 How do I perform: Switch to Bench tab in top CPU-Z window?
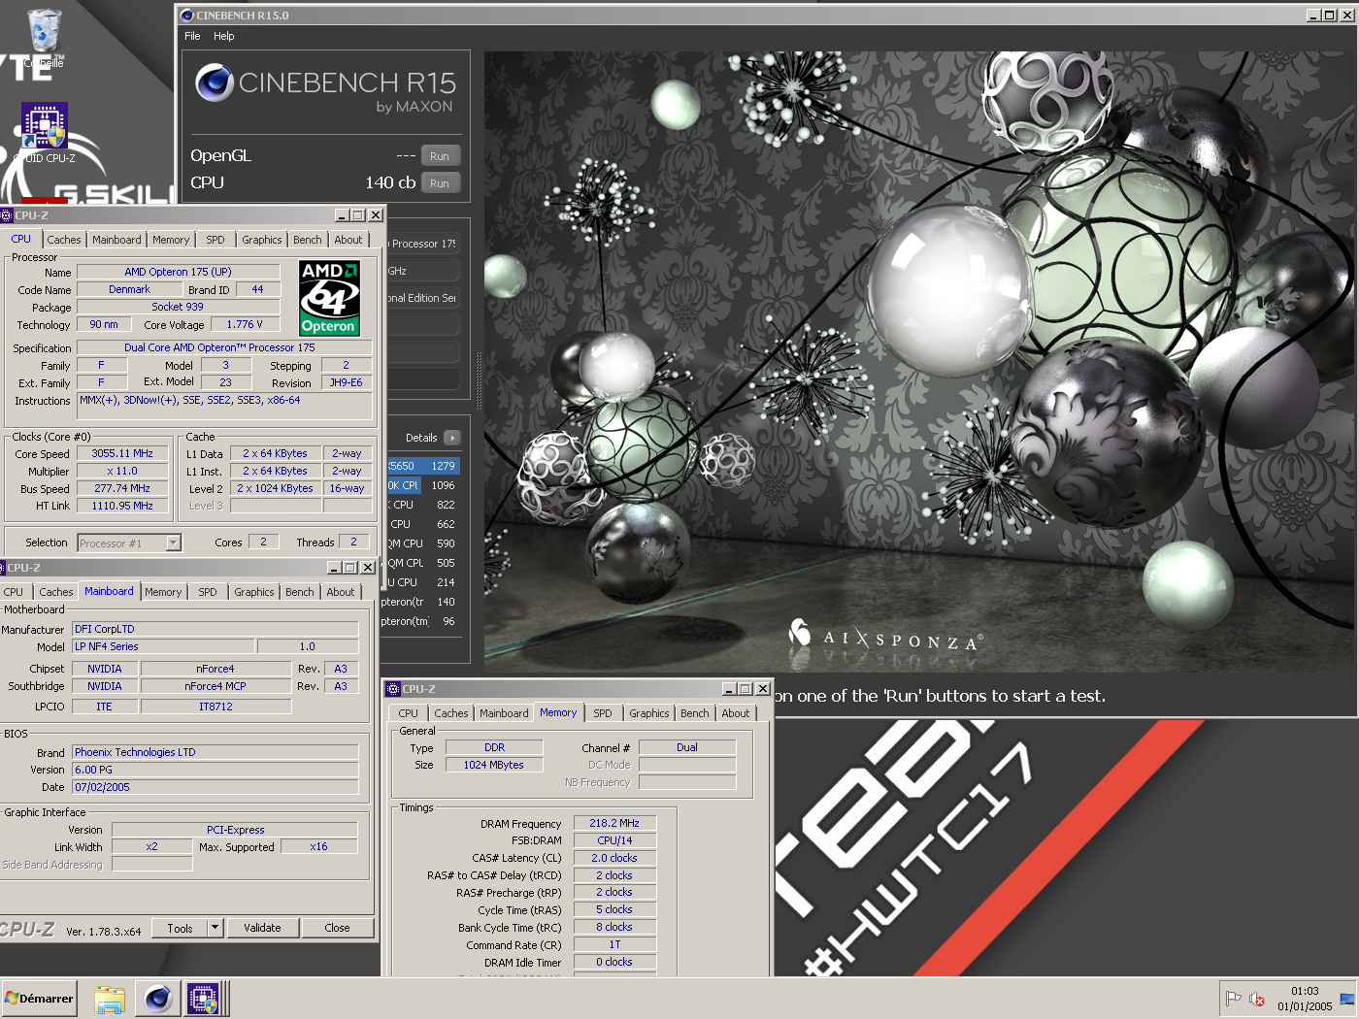(x=308, y=240)
